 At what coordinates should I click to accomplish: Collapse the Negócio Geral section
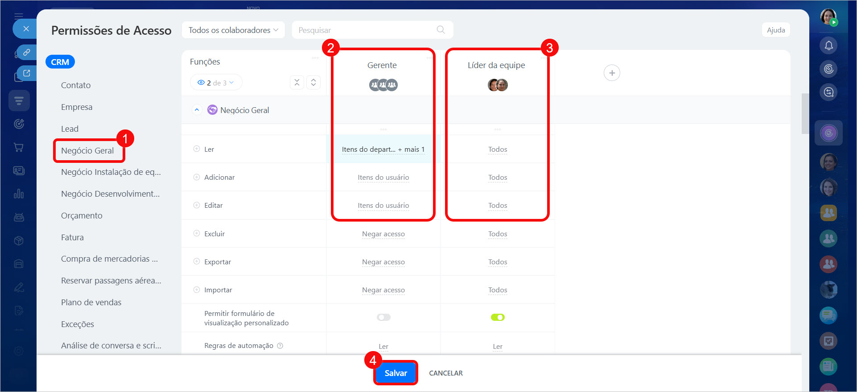(x=197, y=110)
